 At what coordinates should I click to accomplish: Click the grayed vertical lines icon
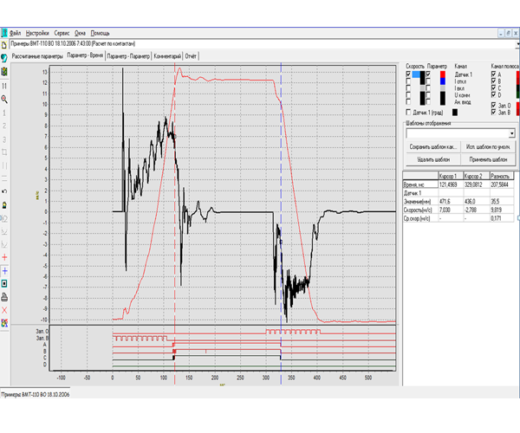coord(4,165)
